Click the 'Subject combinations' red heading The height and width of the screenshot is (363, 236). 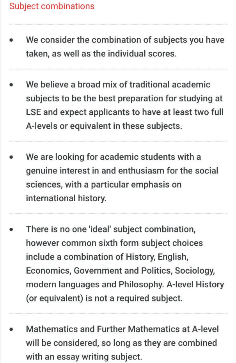pyautogui.click(x=52, y=6)
